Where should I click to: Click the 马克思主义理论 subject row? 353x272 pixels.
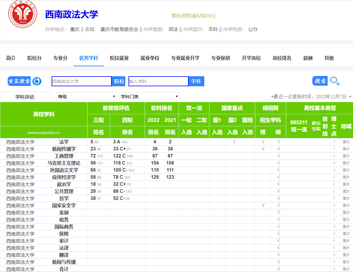coord(176,163)
